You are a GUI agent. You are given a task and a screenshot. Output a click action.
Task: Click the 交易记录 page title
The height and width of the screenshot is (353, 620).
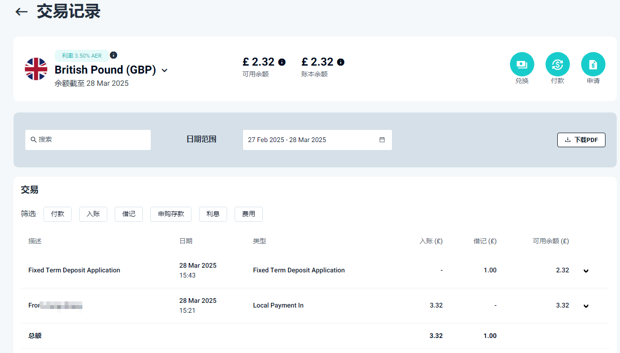69,12
